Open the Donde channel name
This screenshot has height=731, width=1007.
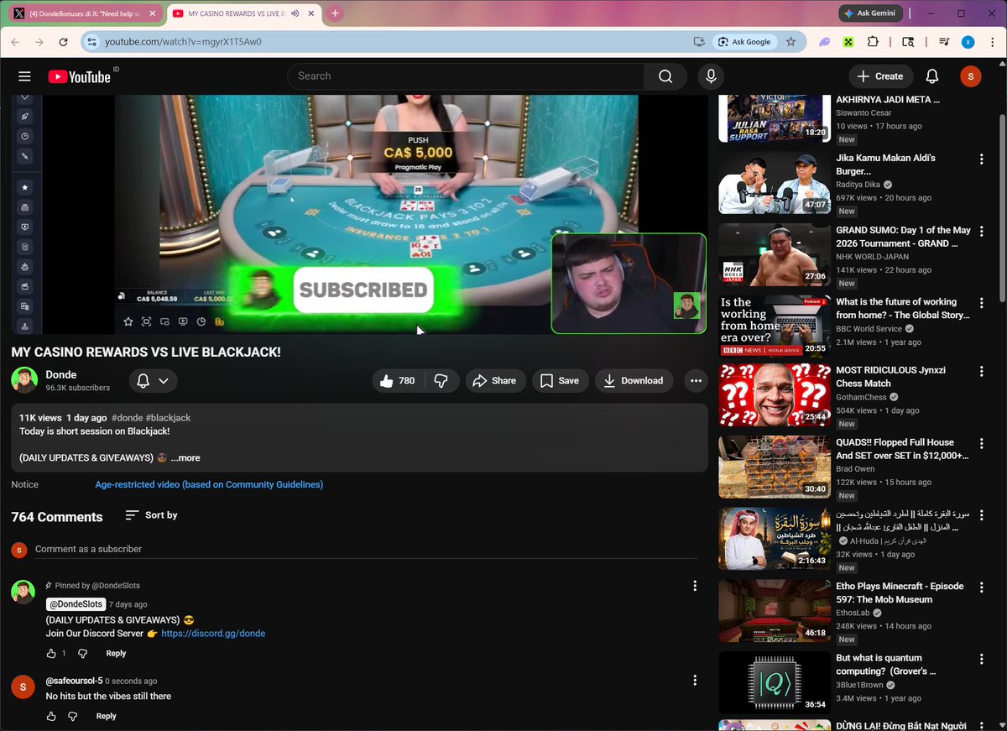click(x=61, y=374)
